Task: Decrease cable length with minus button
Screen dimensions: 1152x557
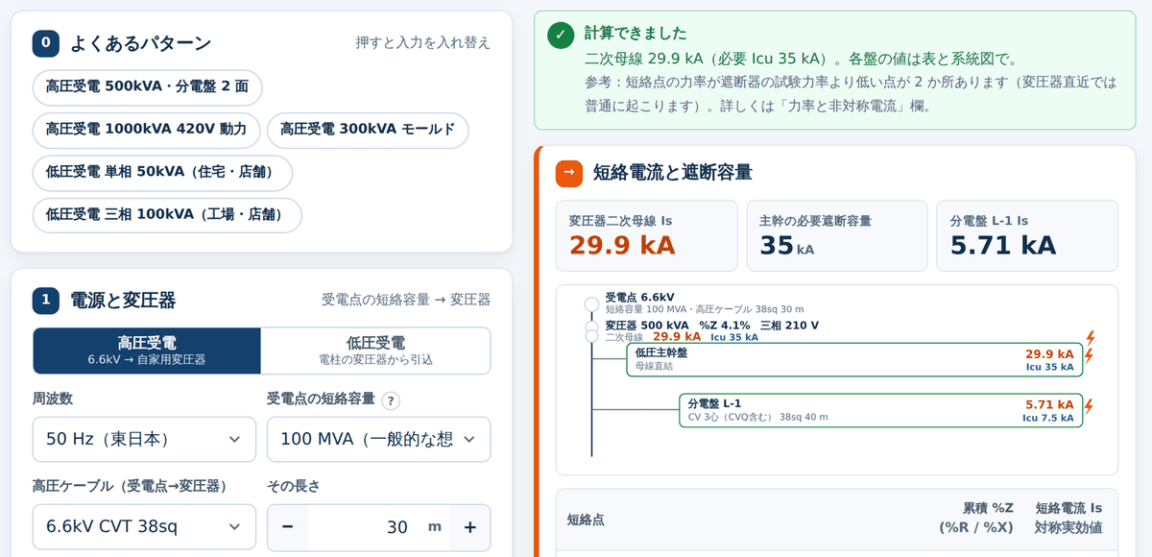Action: pyautogui.click(x=288, y=527)
